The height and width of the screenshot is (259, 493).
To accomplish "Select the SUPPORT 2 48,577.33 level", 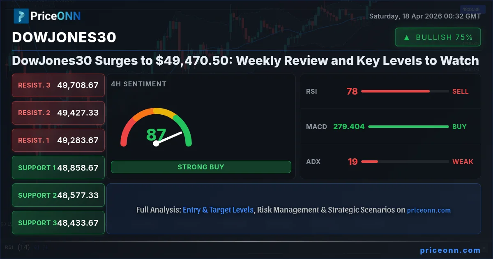I will pyautogui.click(x=58, y=195).
